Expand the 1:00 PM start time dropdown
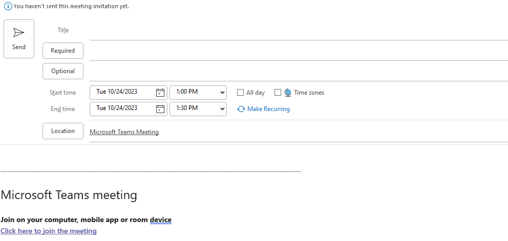 click(x=222, y=93)
